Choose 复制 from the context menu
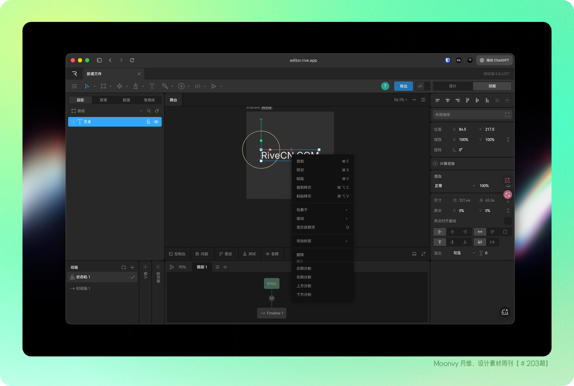574x386 pixels. (300, 161)
